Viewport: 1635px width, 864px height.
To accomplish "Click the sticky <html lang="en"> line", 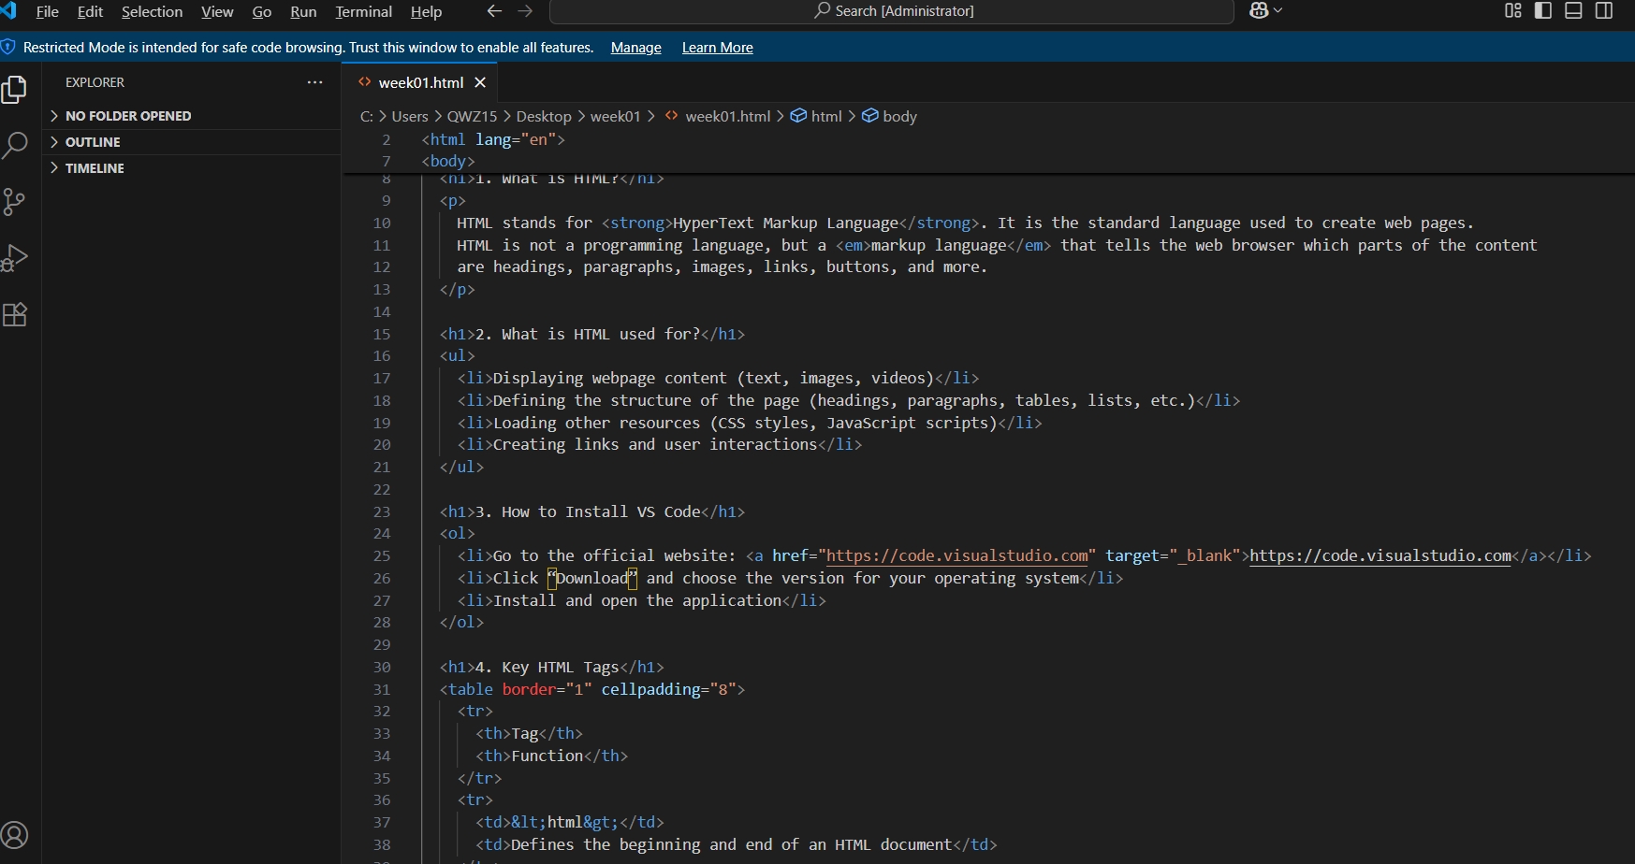I will tap(493, 139).
